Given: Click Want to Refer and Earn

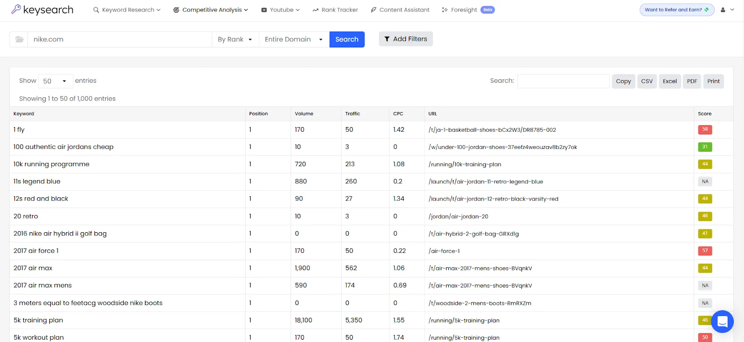Looking at the screenshot, I should [677, 10].
